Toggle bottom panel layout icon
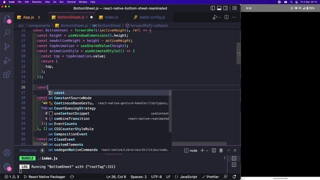Image resolution: width=320 pixels, height=180 pixels. coord(219,8)
